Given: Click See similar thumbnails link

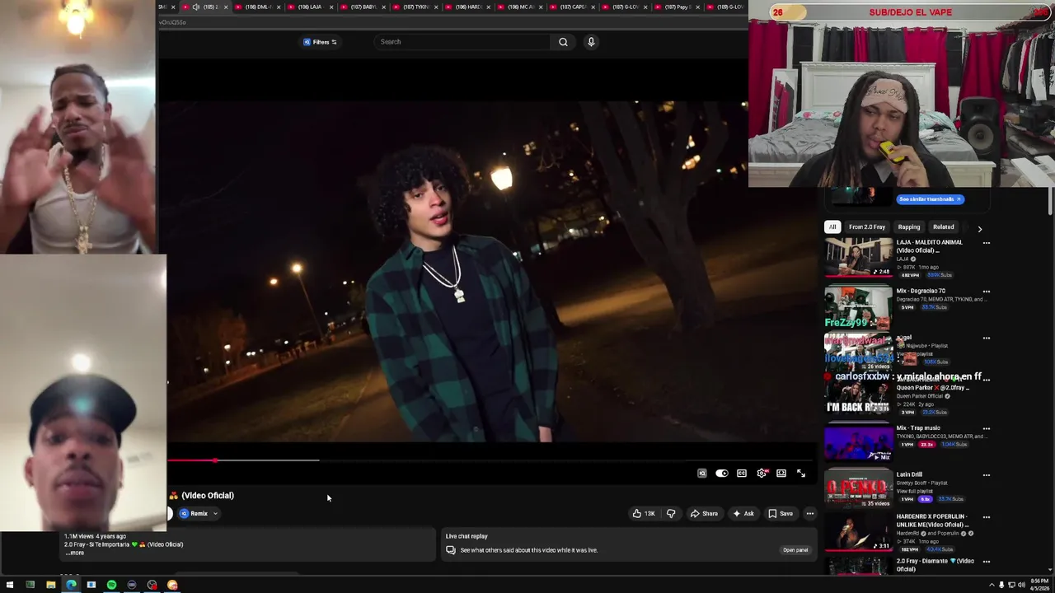Looking at the screenshot, I should coord(930,199).
